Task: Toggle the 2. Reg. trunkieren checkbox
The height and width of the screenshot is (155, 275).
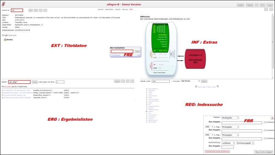Action: point(265,130)
